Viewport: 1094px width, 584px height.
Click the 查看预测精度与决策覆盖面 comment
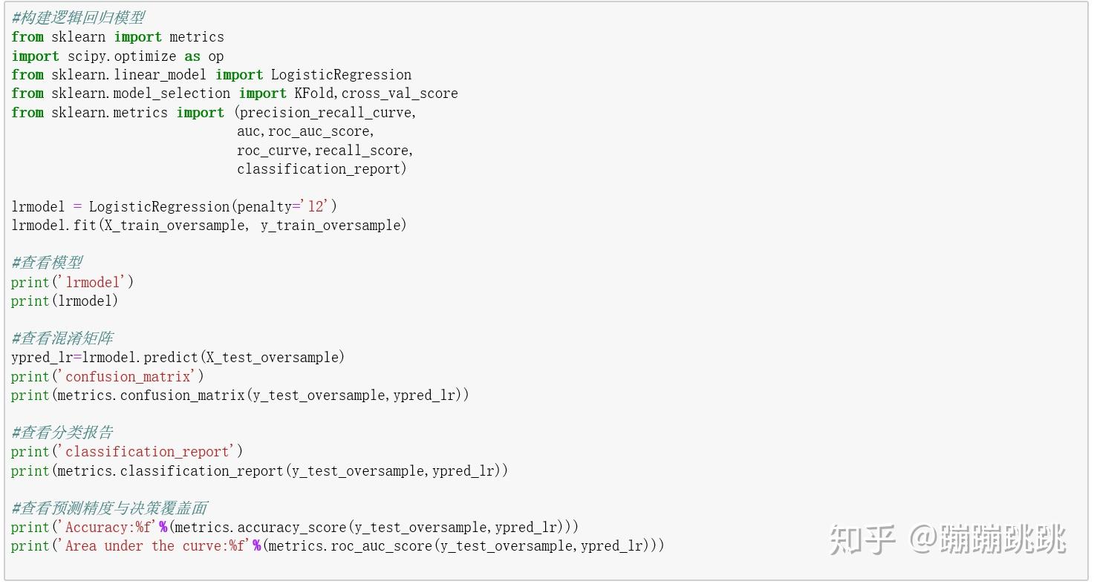pos(109,508)
